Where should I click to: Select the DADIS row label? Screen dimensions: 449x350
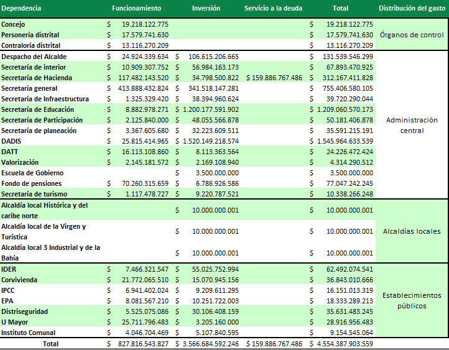(11, 141)
